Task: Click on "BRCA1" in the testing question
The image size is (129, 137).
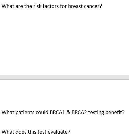Action: click(57, 112)
